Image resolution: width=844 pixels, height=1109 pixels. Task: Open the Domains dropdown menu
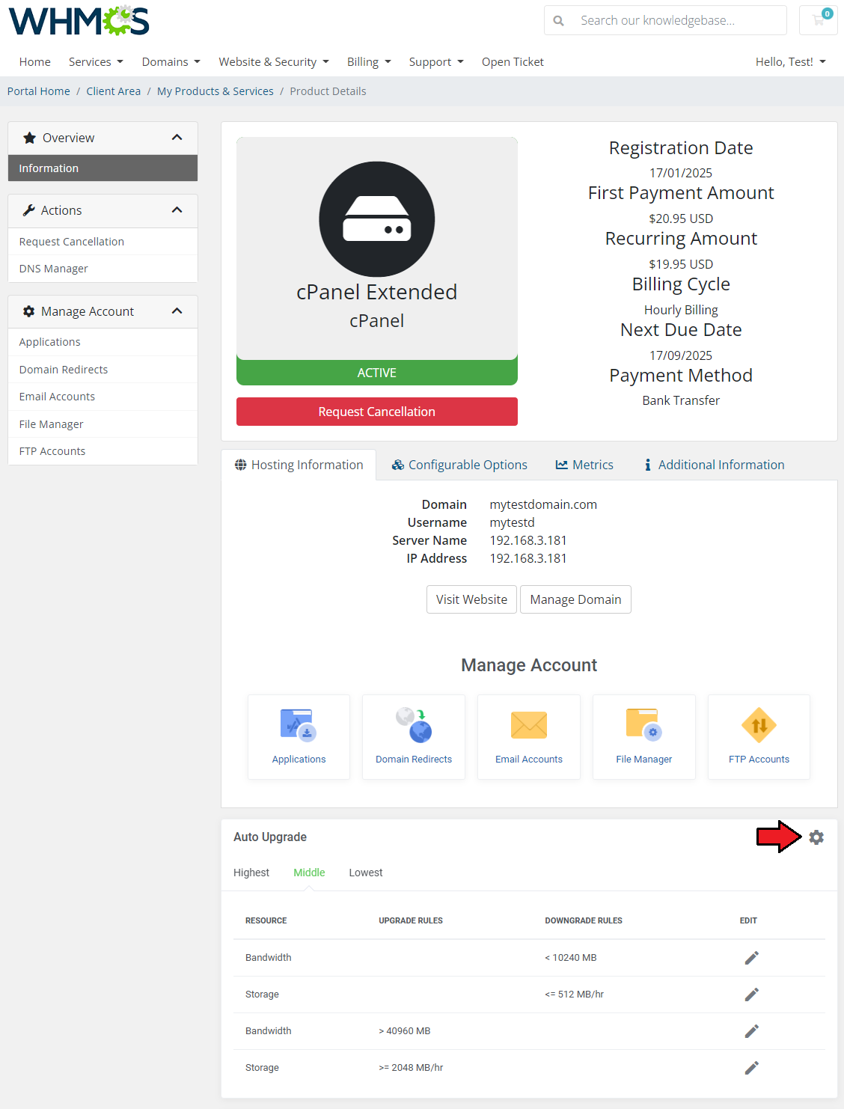(171, 62)
